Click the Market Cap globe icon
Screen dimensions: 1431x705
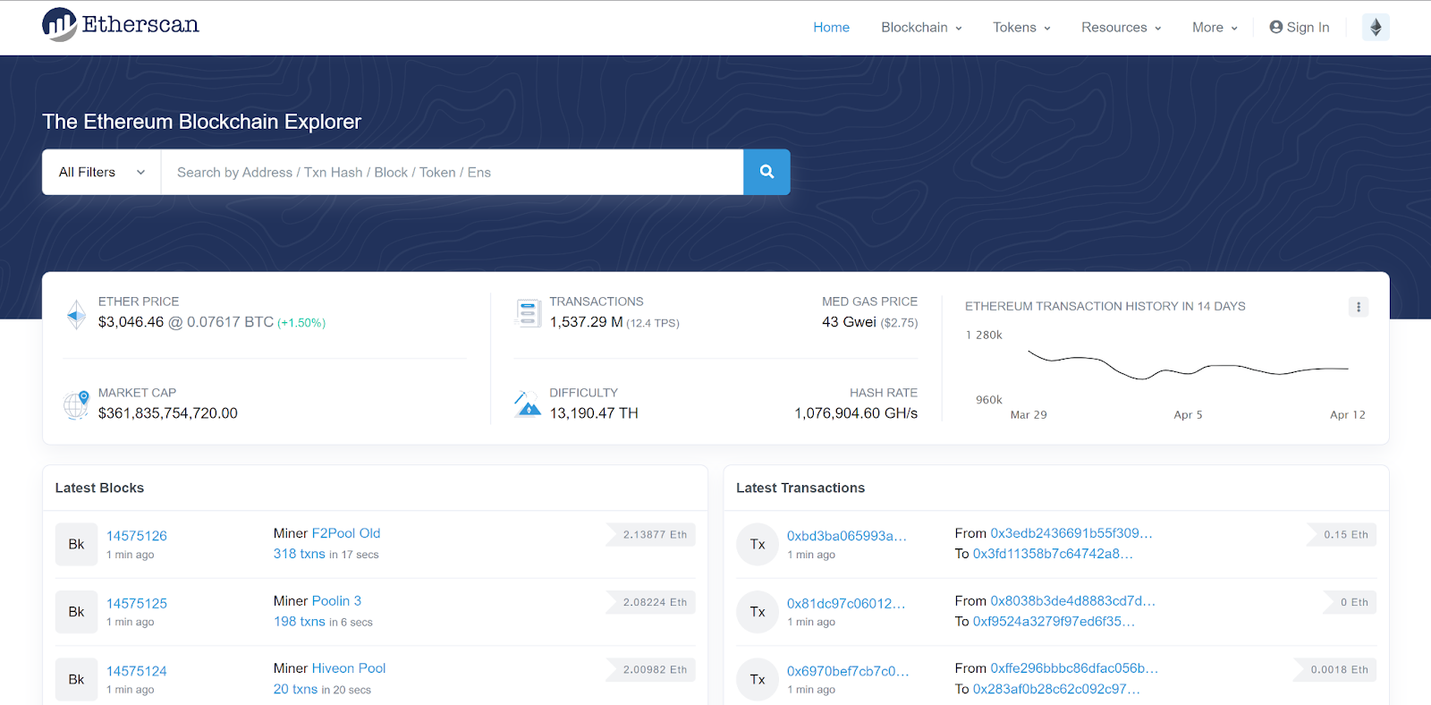[x=77, y=404]
